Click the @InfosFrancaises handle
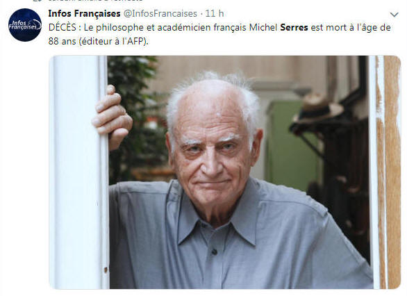Screen dimensions: 407x296 [160, 13]
